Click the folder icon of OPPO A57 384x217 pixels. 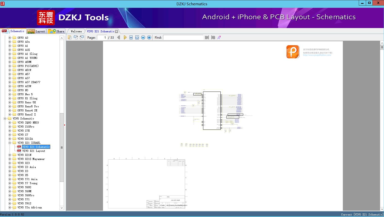(x=14, y=74)
